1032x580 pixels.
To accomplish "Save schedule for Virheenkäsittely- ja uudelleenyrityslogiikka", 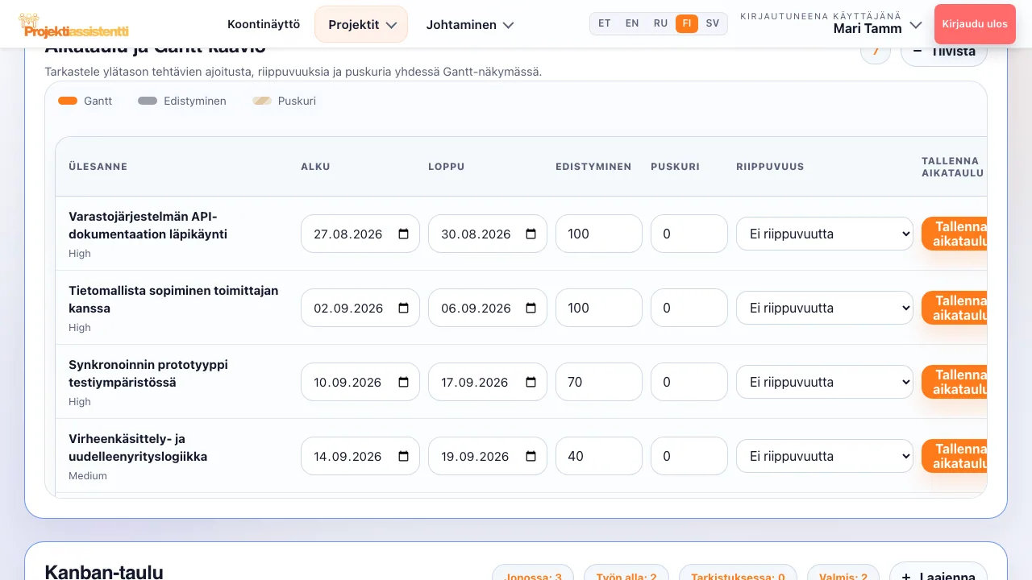I will click(955, 456).
